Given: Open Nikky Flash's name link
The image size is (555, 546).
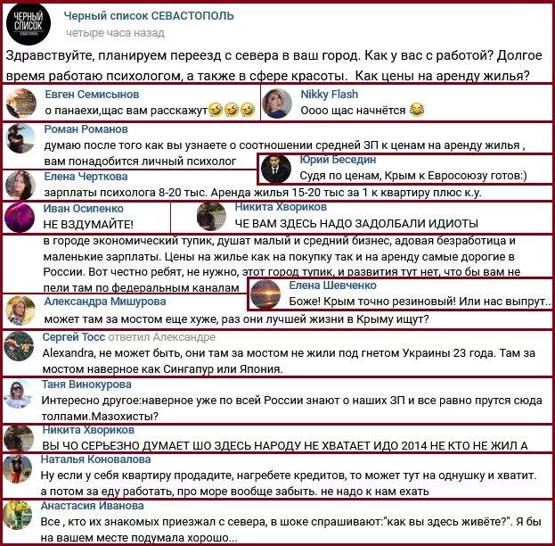Looking at the screenshot, I should coord(330,95).
